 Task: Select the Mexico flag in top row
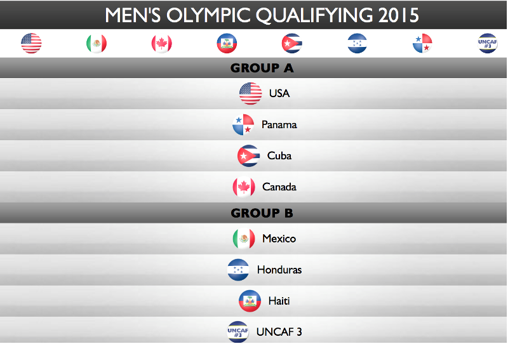tap(97, 43)
